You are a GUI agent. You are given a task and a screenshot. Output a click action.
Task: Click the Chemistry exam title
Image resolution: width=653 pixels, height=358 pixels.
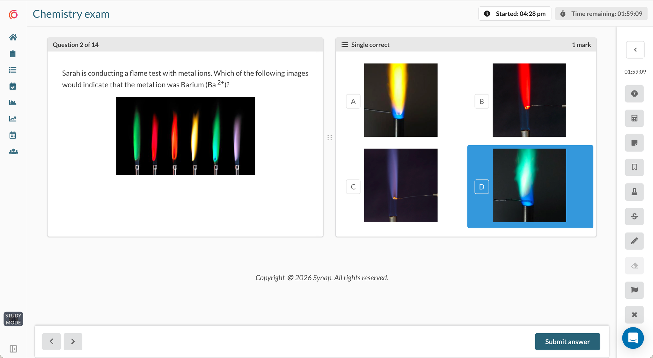[71, 14]
